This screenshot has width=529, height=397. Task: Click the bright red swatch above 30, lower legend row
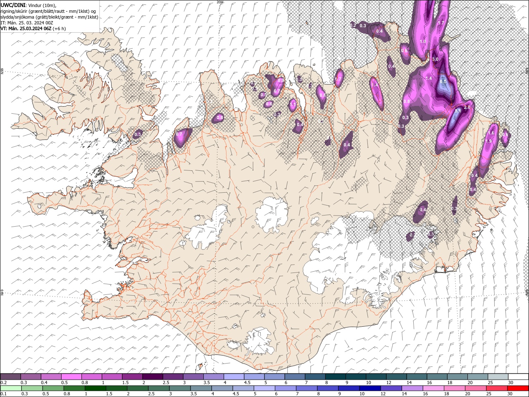pos(518,388)
